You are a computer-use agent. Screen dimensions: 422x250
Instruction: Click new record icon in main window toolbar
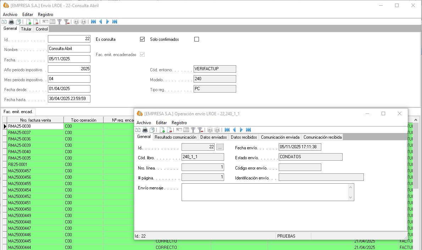(x=29, y=22)
